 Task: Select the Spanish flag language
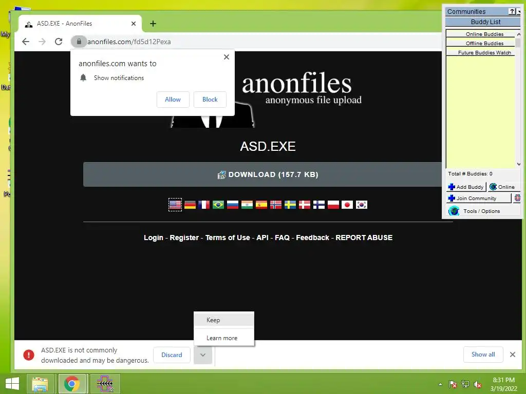pyautogui.click(x=261, y=204)
